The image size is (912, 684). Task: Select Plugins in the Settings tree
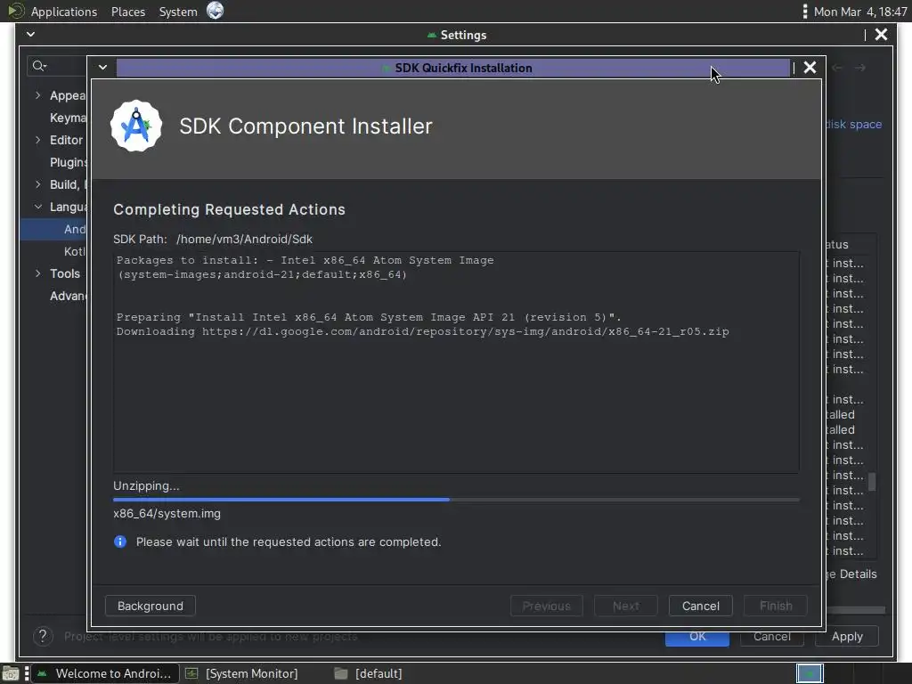[68, 162]
